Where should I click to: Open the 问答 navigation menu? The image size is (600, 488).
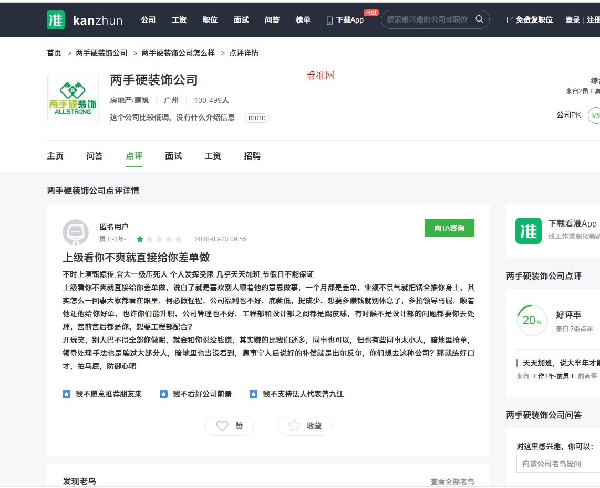coord(272,20)
